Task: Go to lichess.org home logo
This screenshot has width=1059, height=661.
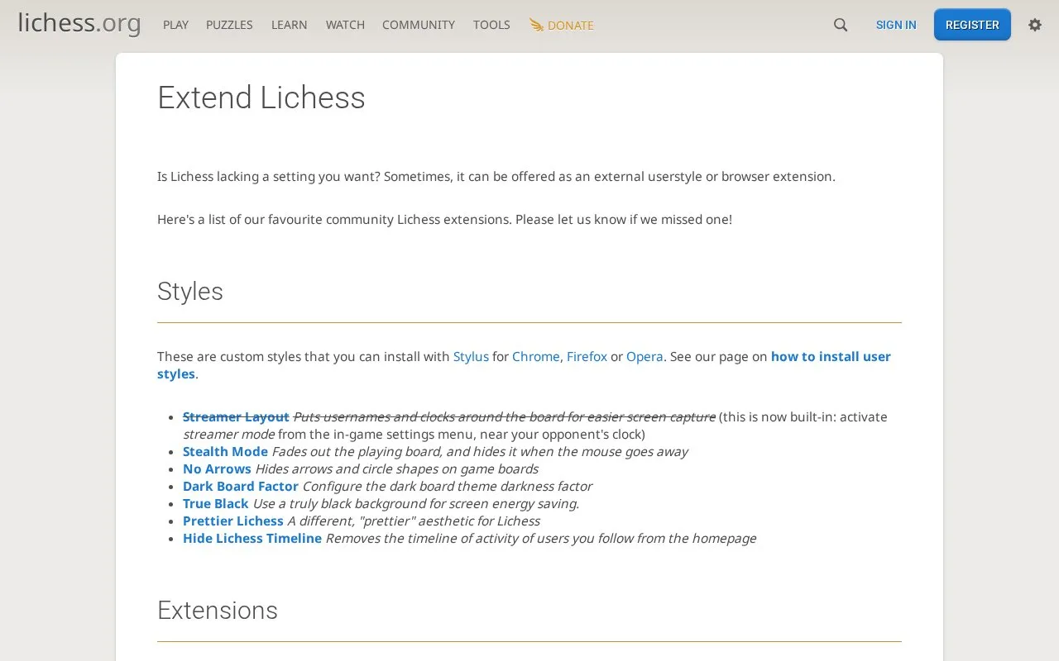Action: 79,23
